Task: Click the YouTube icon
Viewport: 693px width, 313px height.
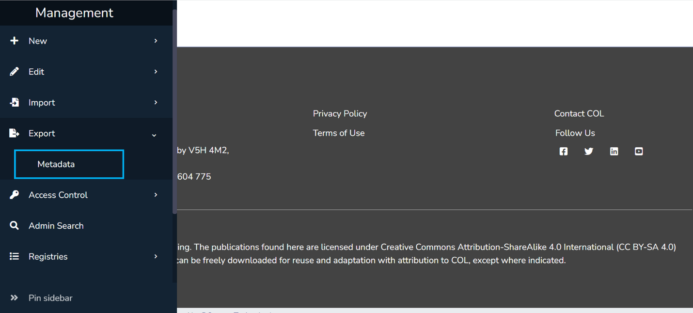Action: pyautogui.click(x=638, y=151)
